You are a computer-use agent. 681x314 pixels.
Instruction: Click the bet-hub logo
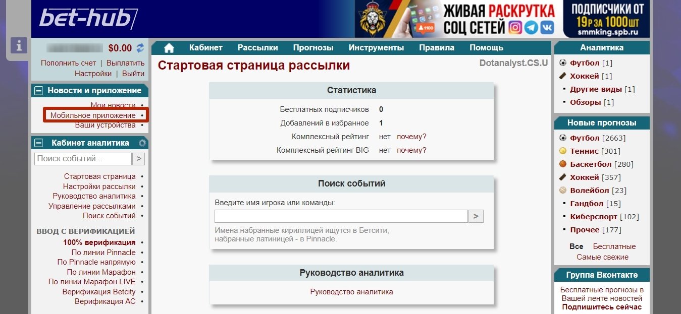pyautogui.click(x=88, y=19)
